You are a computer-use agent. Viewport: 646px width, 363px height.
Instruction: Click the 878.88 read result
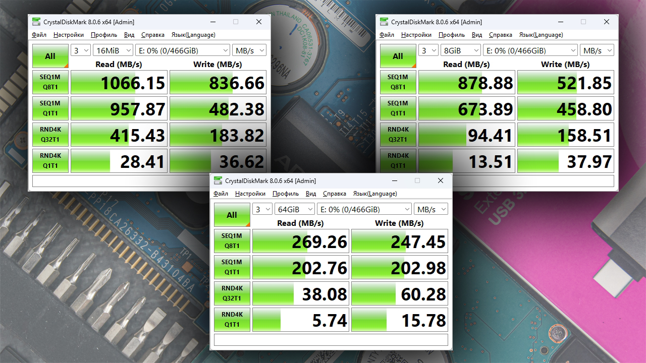coord(467,82)
